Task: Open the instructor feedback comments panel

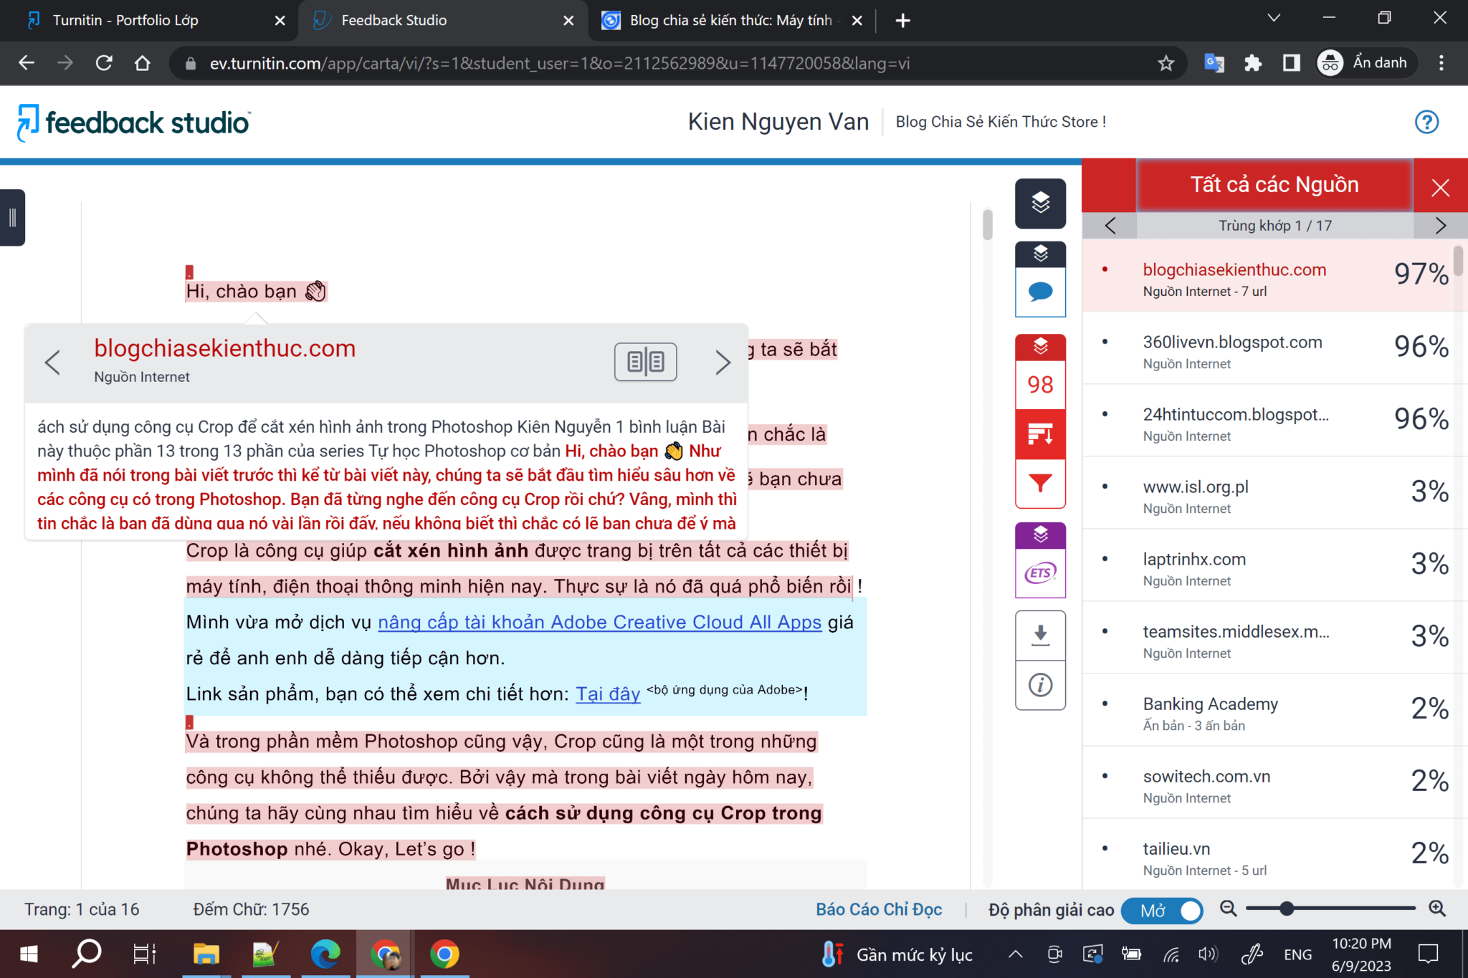Action: point(1040,291)
